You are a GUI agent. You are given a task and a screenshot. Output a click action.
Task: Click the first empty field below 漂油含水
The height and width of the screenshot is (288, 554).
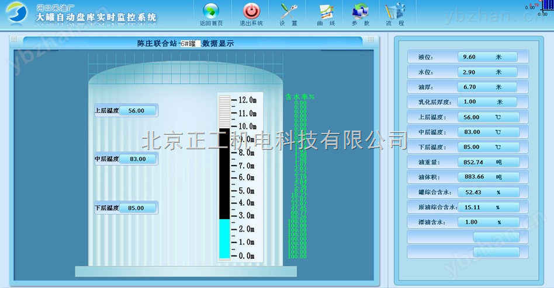tap(496, 237)
